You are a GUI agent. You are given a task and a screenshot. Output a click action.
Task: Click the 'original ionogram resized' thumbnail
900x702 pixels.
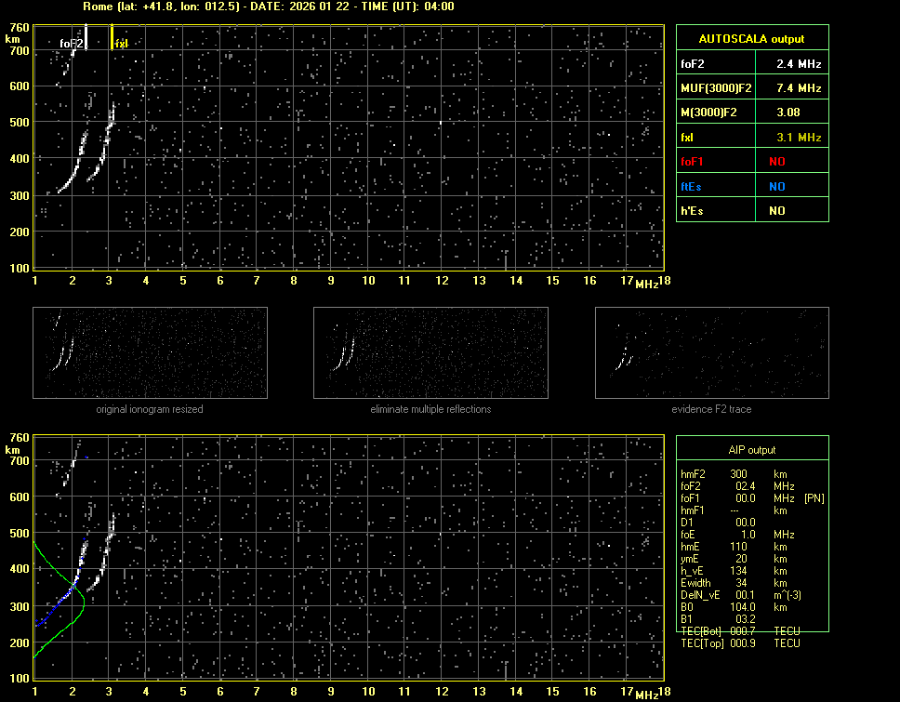pyautogui.click(x=150, y=352)
